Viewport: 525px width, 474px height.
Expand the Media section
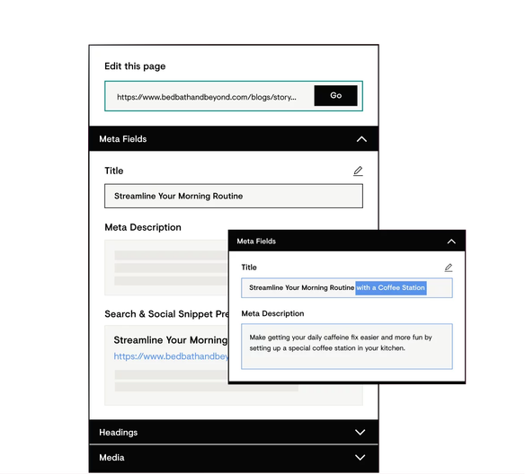point(234,458)
